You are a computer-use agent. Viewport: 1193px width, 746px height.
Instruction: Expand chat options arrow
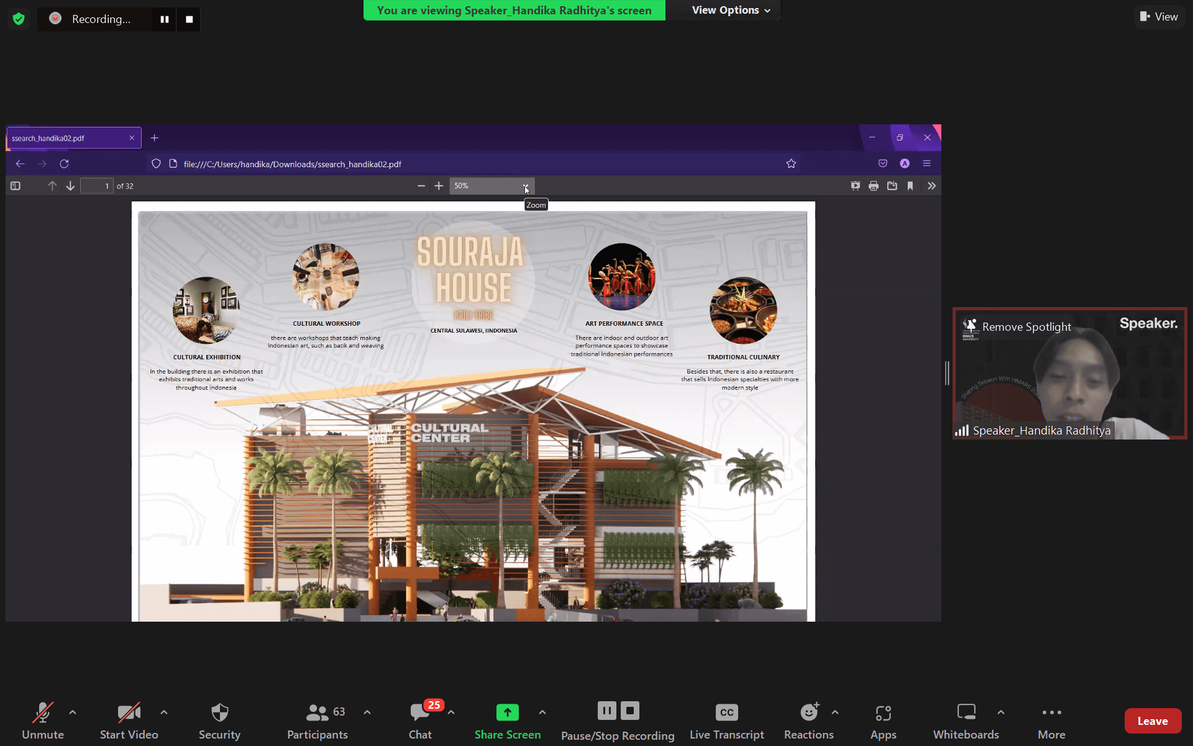(x=451, y=712)
